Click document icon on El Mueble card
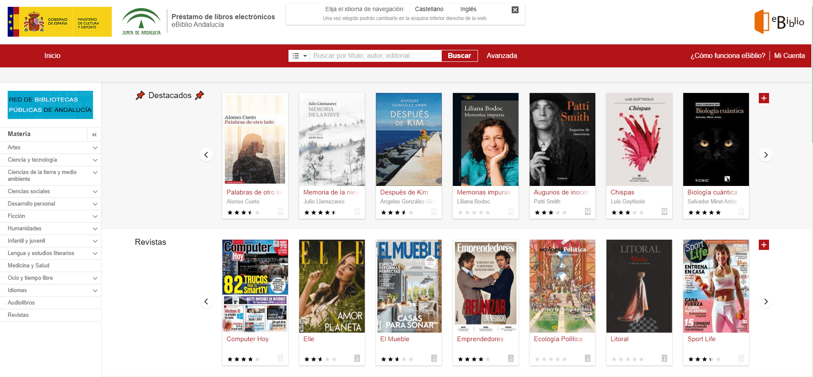Image resolution: width=813 pixels, height=377 pixels. [x=434, y=358]
